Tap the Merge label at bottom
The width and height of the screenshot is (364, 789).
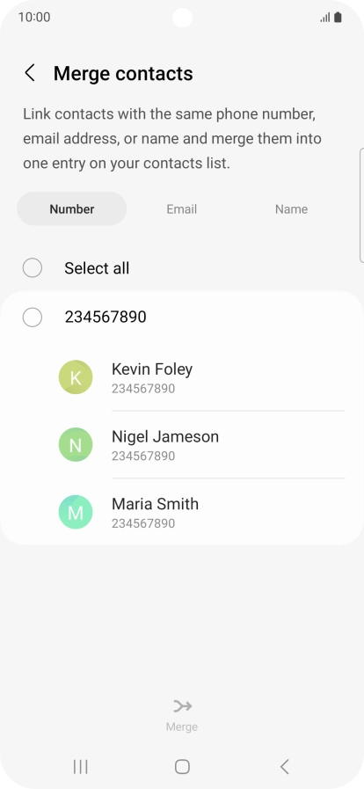(182, 727)
